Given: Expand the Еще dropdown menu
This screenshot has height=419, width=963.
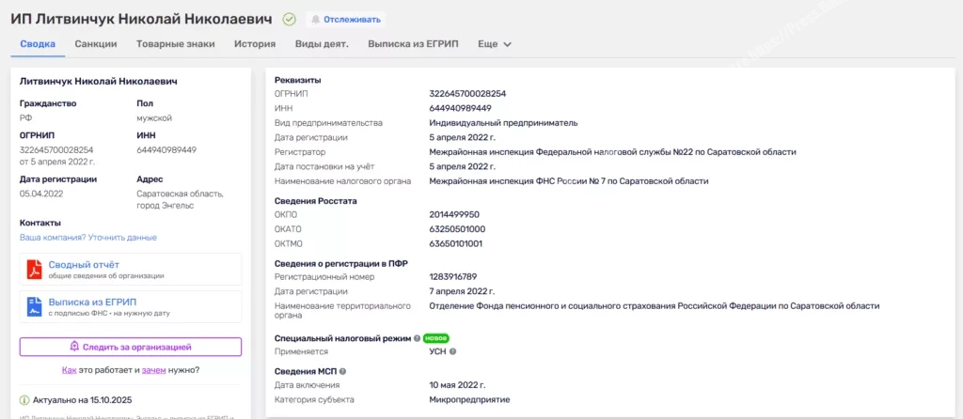Looking at the screenshot, I should click(495, 44).
